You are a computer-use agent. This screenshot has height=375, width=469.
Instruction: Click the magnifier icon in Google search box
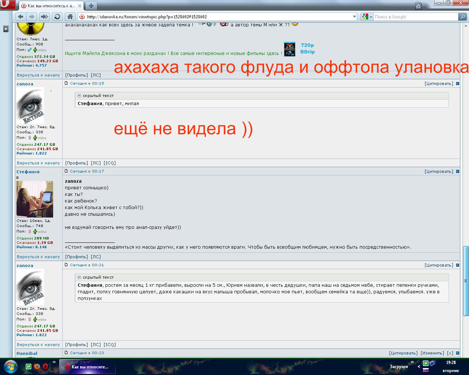[462, 16]
